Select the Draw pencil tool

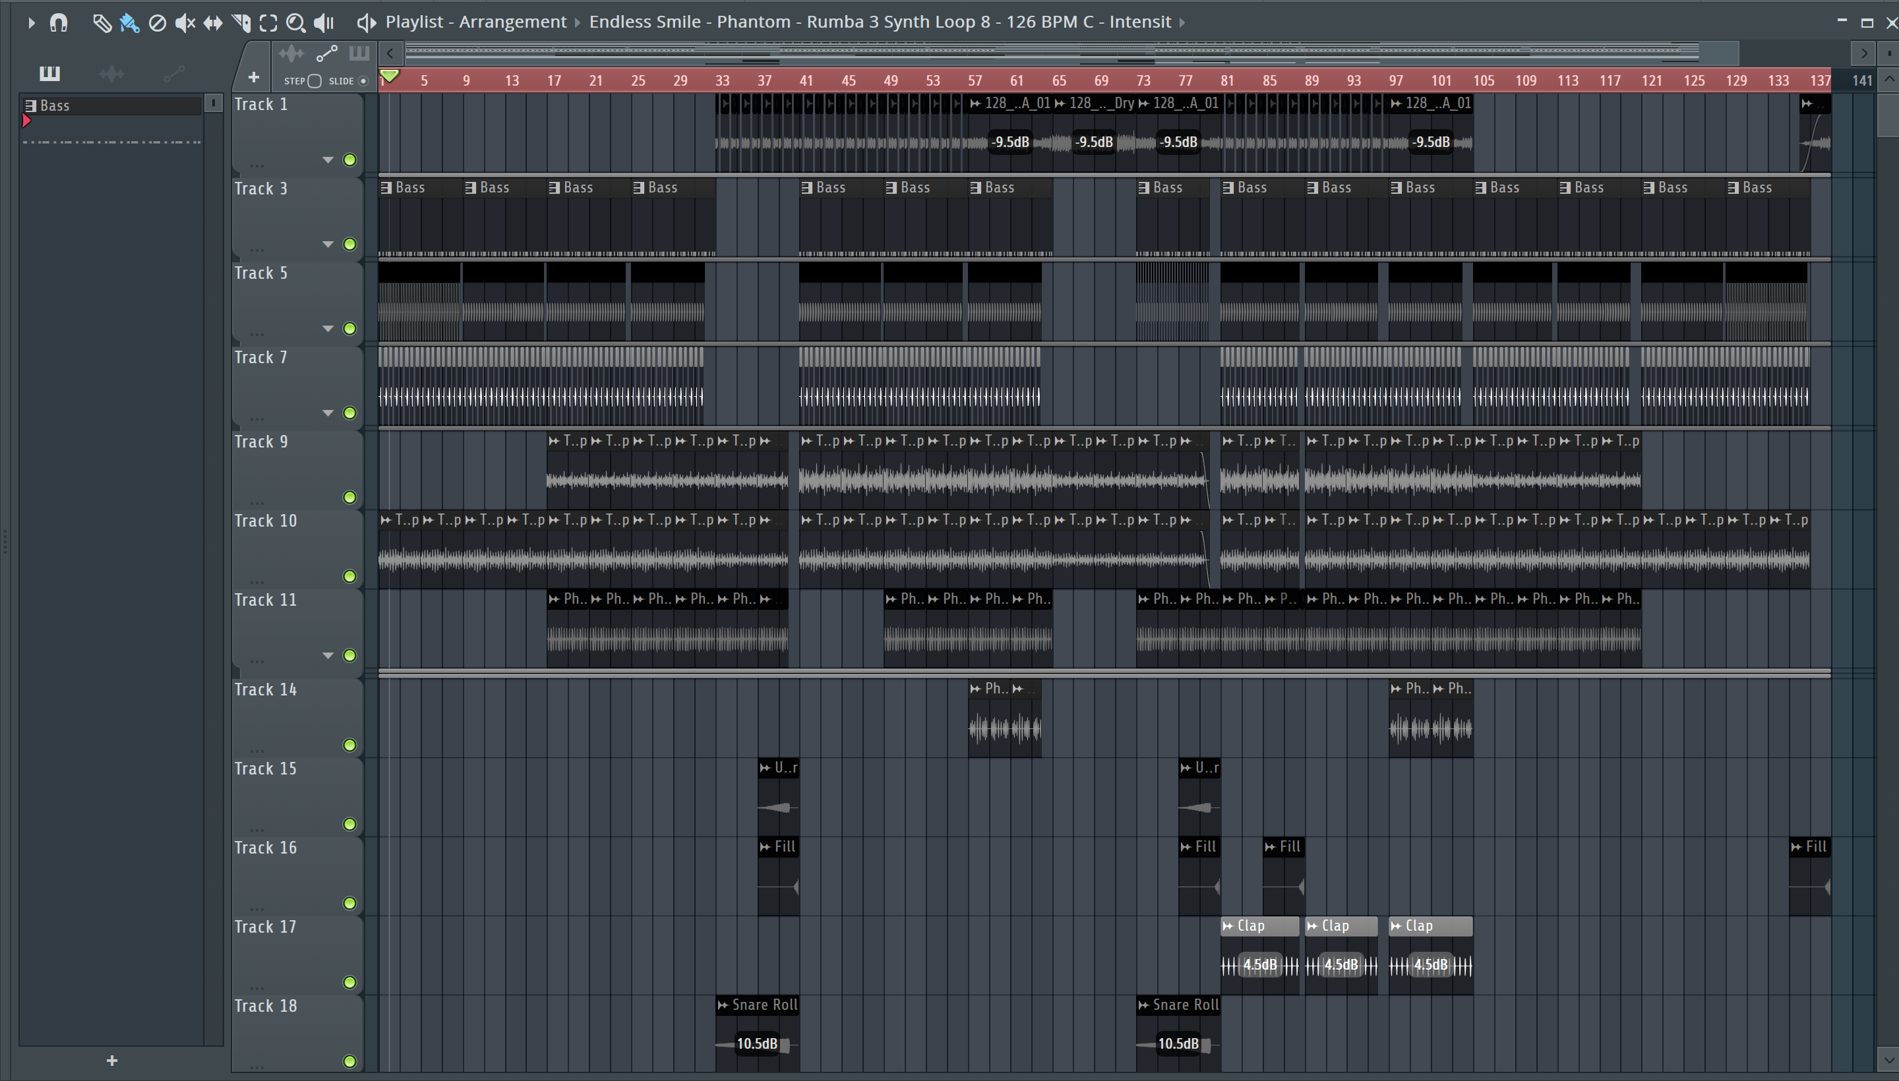pyautogui.click(x=102, y=23)
